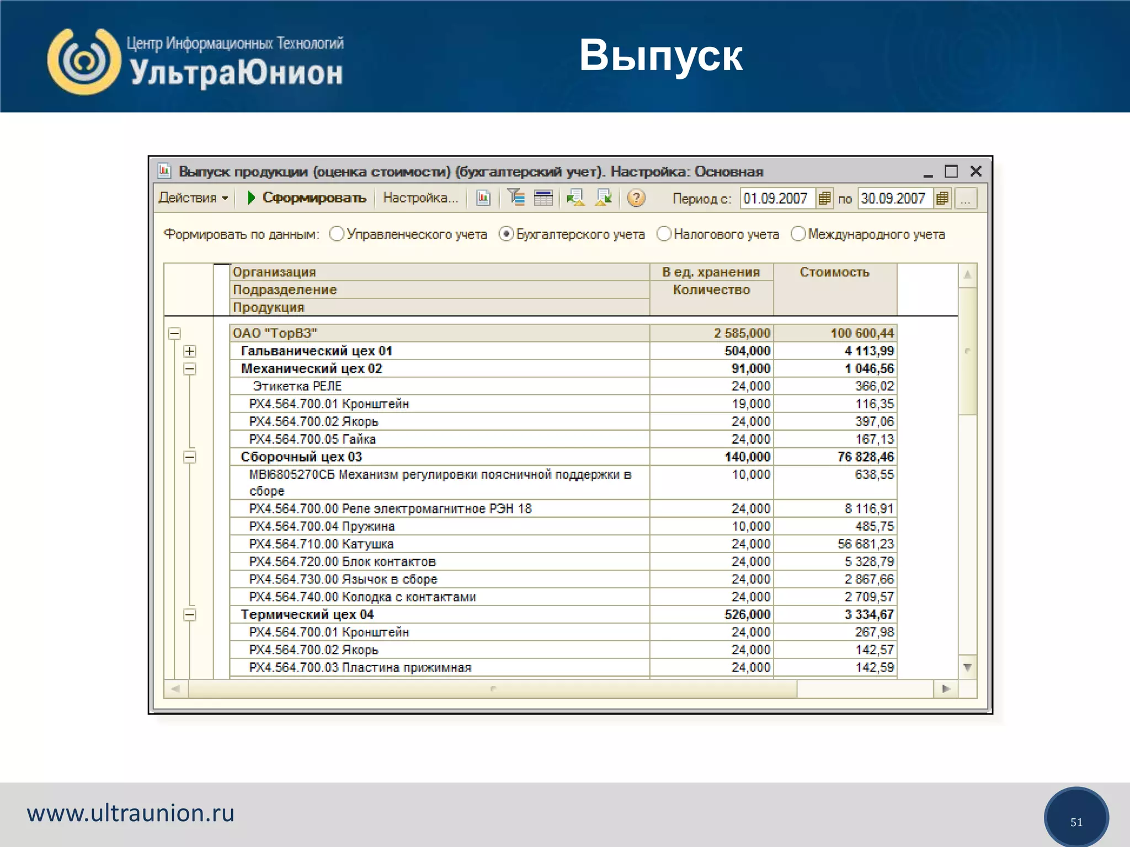Select the ОАО "ТорВЗ" row

coord(563,333)
